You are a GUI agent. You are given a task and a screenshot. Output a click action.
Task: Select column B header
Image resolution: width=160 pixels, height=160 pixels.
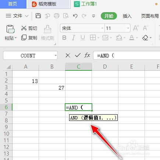click(x=52, y=67)
